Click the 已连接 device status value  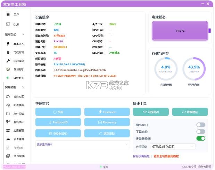(x=57, y=24)
